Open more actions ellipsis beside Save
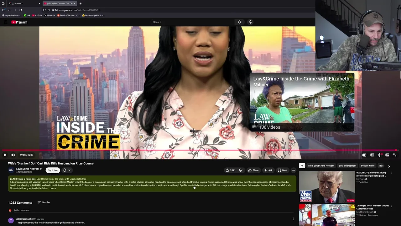Image resolution: width=401 pixels, height=226 pixels. [293, 170]
